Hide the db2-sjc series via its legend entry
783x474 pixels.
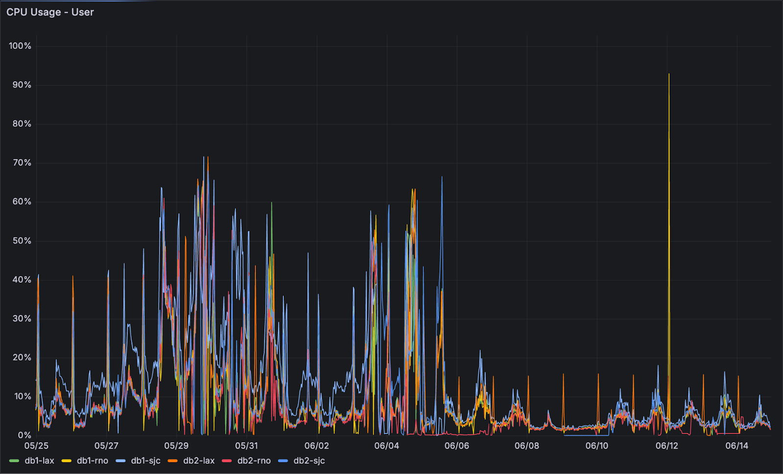pyautogui.click(x=310, y=460)
